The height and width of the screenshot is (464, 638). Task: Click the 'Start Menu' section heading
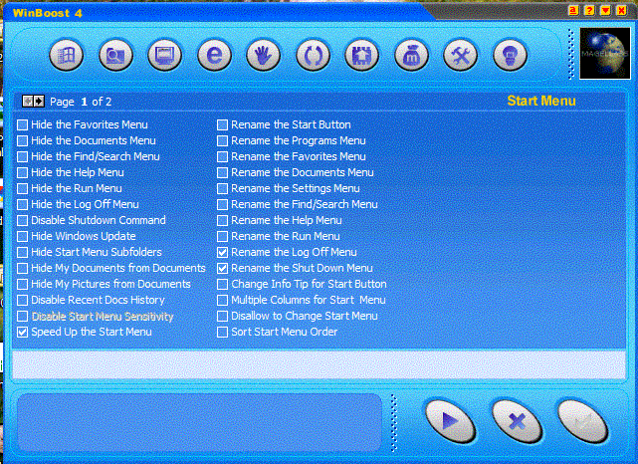(x=541, y=101)
